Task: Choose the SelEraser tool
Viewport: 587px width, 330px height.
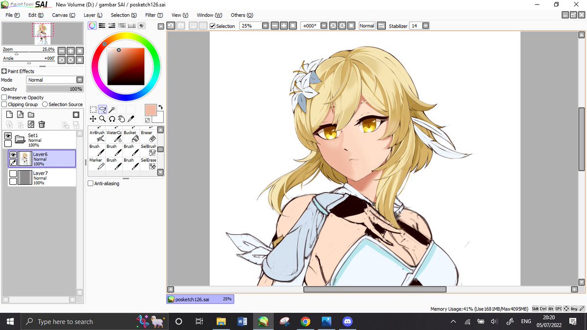Action: [148, 164]
